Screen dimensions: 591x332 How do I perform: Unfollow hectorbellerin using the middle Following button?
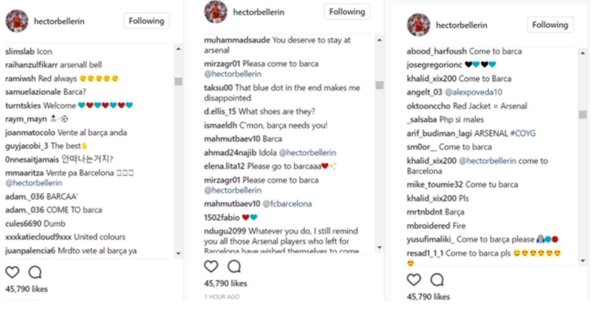click(x=347, y=12)
